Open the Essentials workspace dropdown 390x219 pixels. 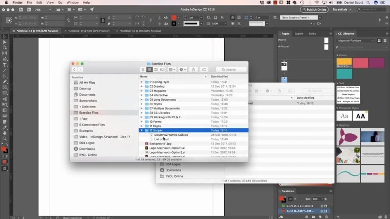click(342, 9)
